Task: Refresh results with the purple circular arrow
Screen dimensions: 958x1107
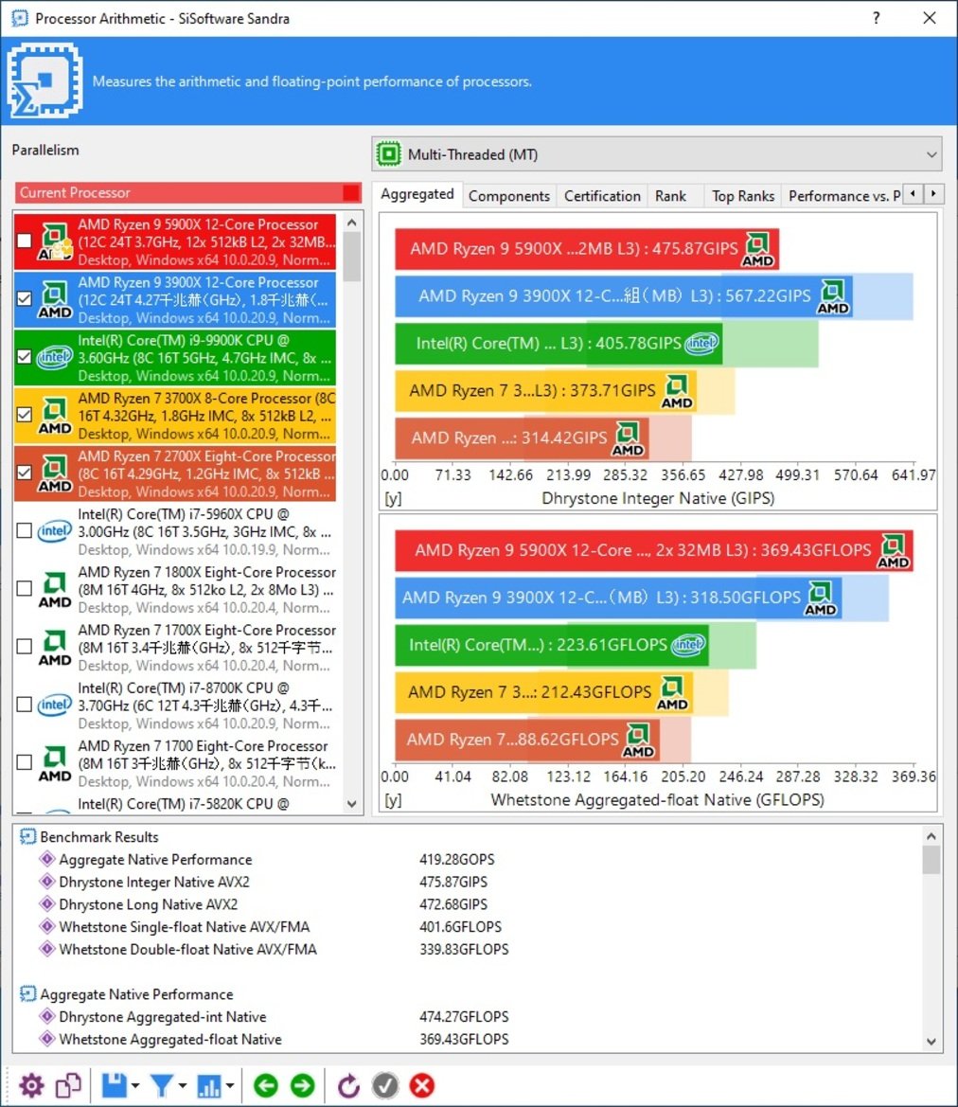Action: (x=348, y=1086)
